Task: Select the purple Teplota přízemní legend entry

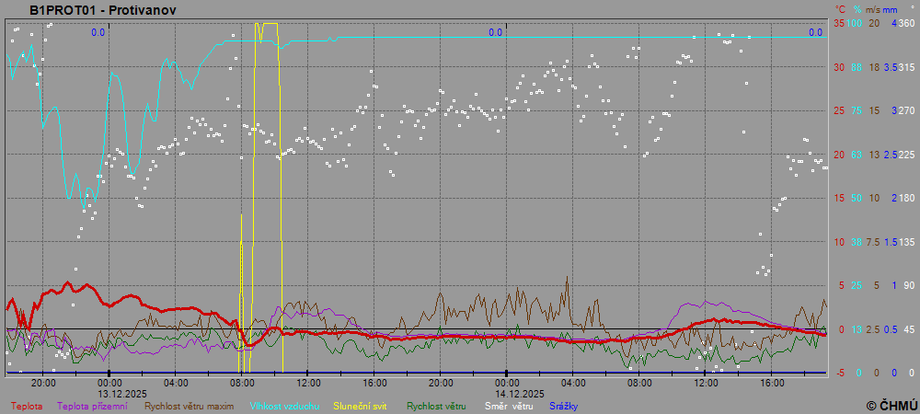Action: point(92,406)
